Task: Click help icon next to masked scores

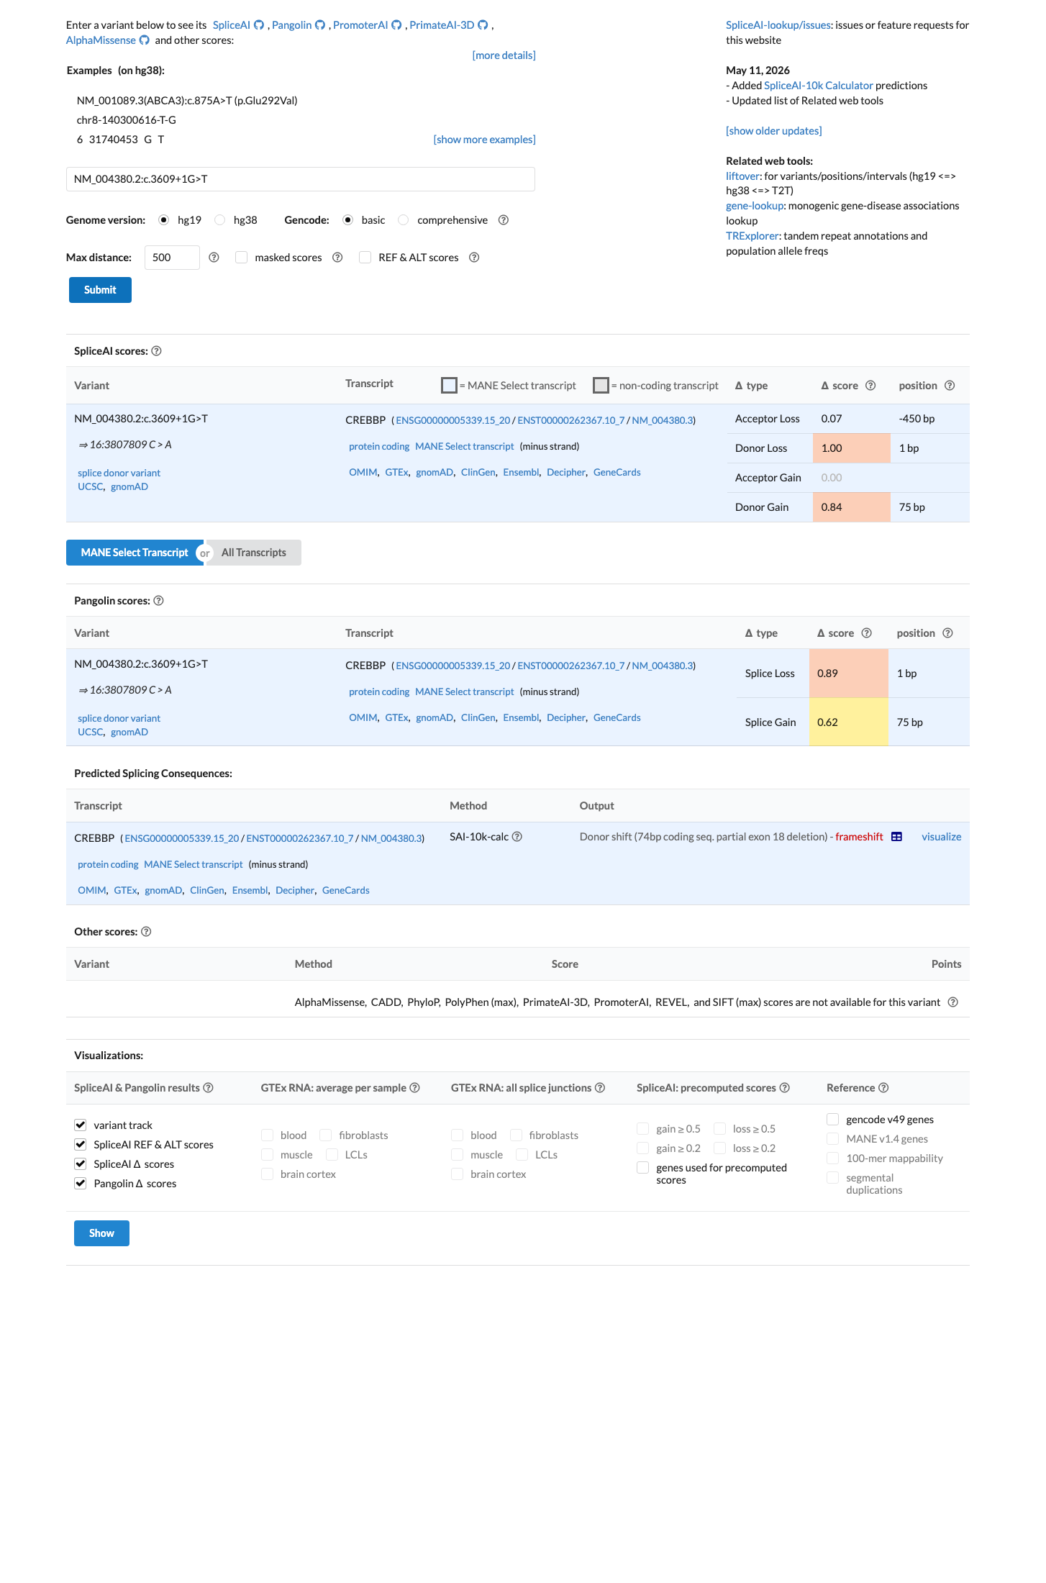Action: (337, 258)
